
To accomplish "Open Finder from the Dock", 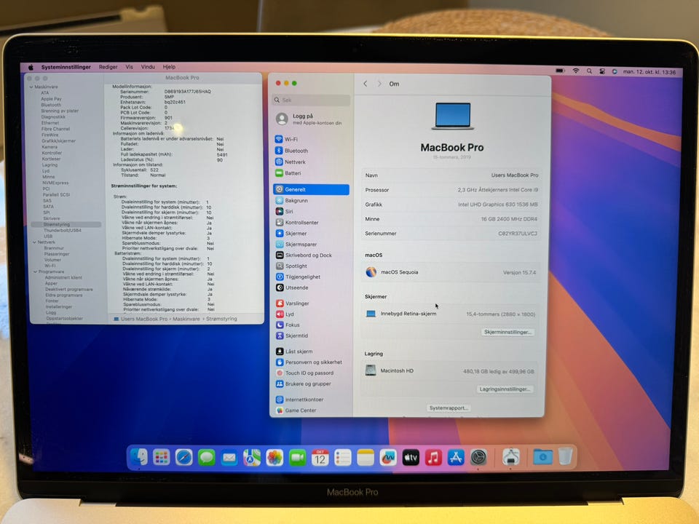I will [138, 457].
